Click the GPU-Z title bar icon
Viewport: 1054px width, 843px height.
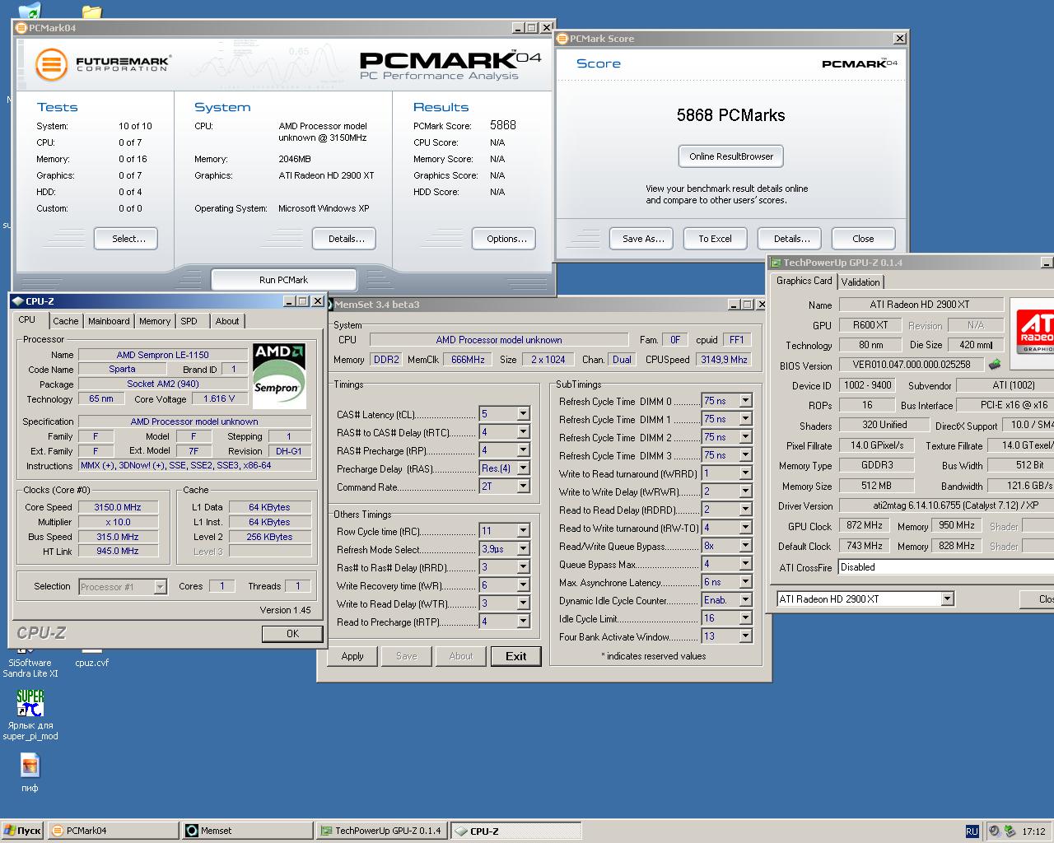pyautogui.click(x=776, y=263)
